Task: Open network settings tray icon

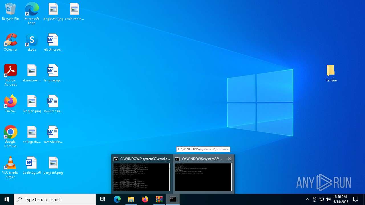Action: point(321,199)
